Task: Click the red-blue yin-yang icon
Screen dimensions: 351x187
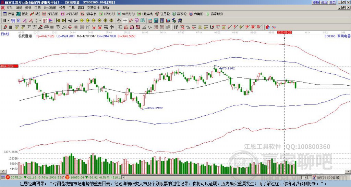Action: 268,27
